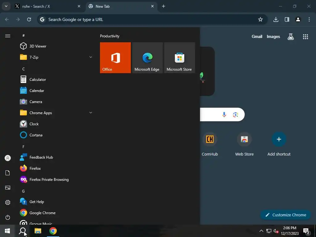Click the Chrome back arrow
The height and width of the screenshot is (237, 316).
click(x=7, y=19)
